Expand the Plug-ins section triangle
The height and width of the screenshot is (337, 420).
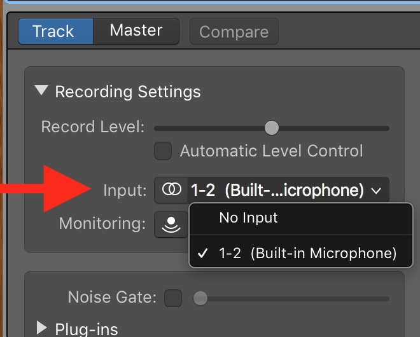(42, 328)
